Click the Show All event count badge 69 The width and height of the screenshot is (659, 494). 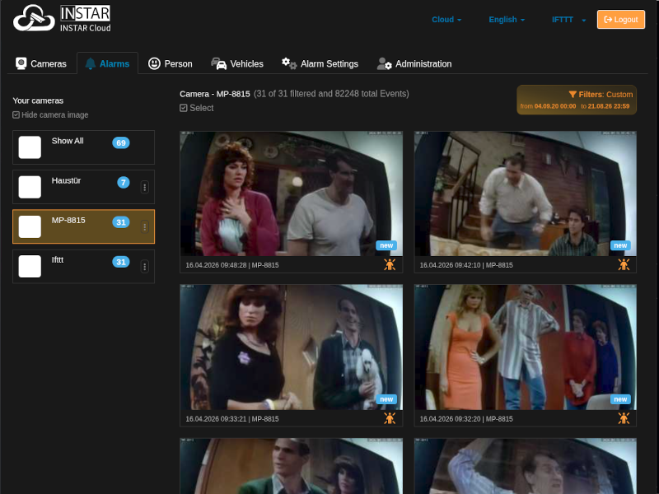click(x=121, y=142)
